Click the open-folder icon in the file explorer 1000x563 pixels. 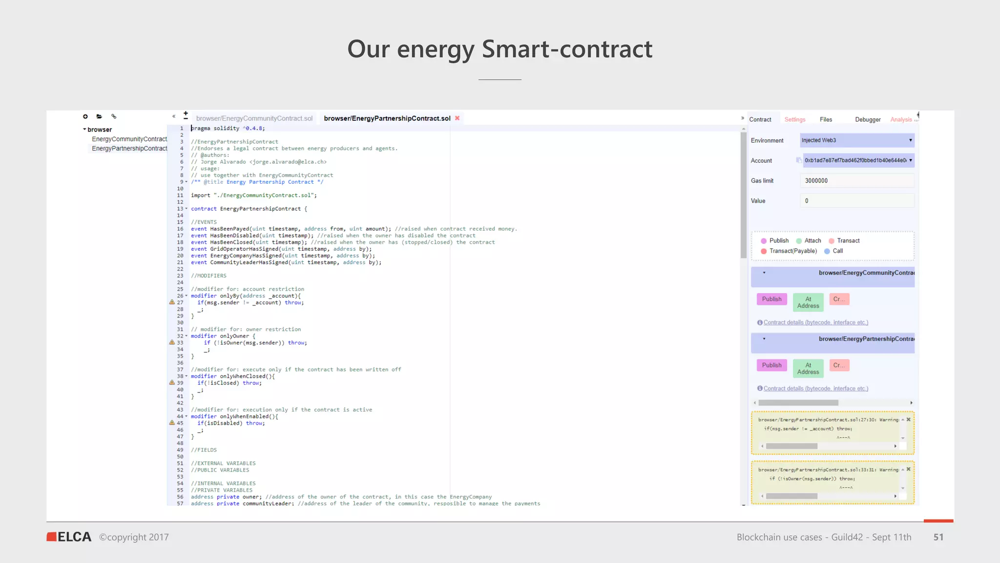100,116
